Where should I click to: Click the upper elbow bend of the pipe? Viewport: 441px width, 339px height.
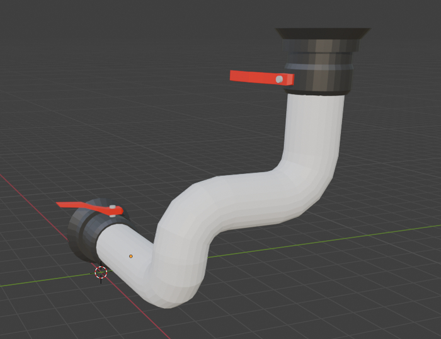click(x=309, y=183)
